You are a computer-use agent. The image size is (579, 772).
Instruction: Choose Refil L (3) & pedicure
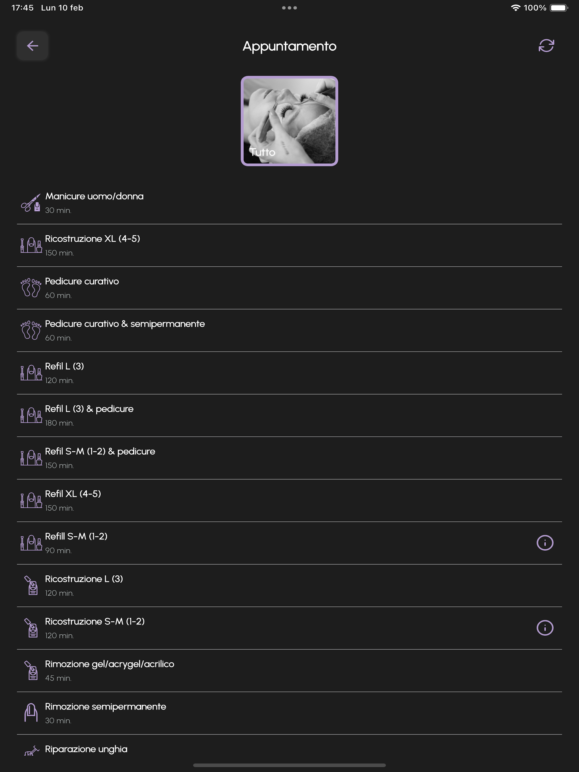tap(289, 415)
